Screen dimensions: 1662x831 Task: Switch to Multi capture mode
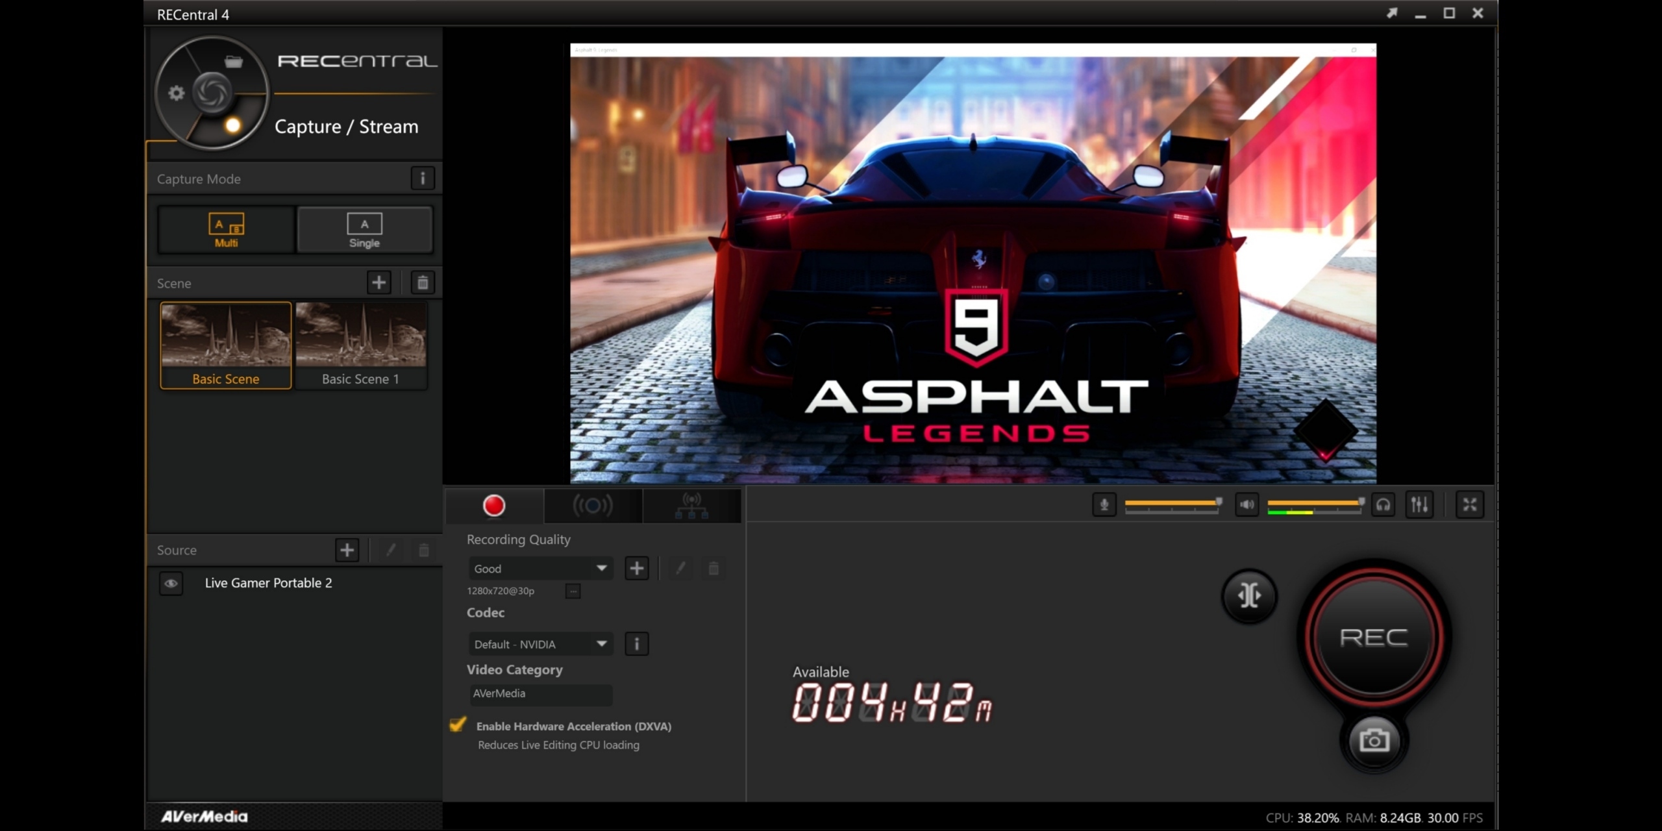pyautogui.click(x=226, y=230)
